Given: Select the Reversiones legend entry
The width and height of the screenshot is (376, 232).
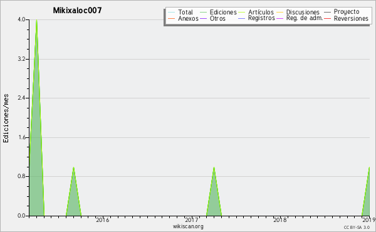Looking at the screenshot, I should pos(351,18).
